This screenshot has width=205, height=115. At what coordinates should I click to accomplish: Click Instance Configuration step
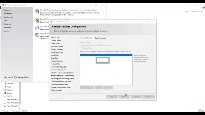click(x=59, y=67)
